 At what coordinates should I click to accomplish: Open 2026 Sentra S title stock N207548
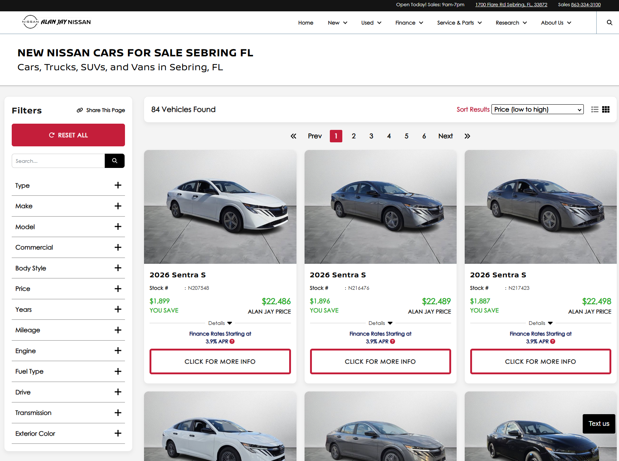(178, 275)
